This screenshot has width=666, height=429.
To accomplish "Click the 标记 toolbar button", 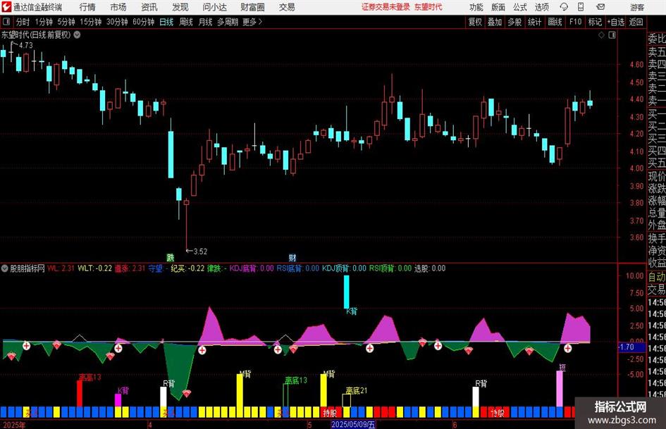I will (x=595, y=22).
